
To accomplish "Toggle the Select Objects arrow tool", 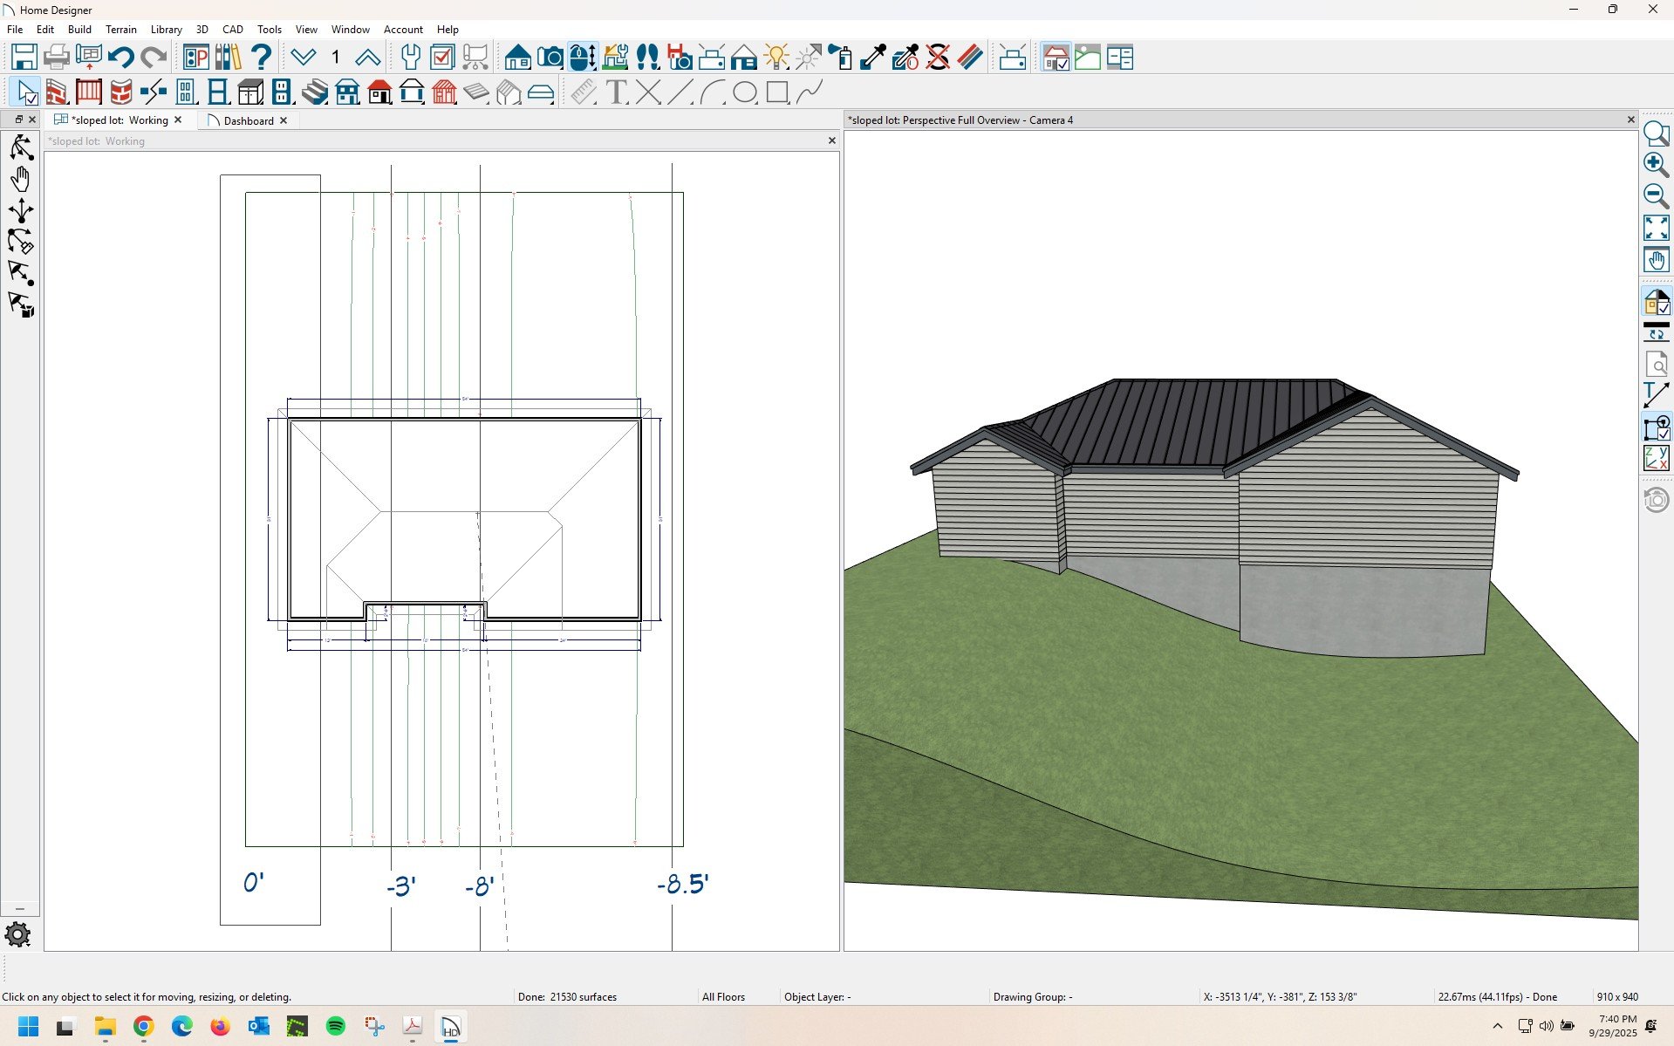I will pyautogui.click(x=25, y=92).
